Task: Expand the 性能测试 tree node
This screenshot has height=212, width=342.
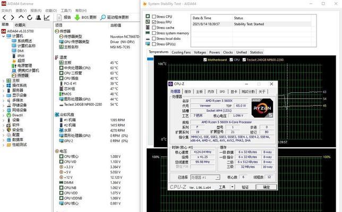Action: [3, 145]
